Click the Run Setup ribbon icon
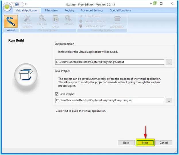Screen dimensions: 179x155 point(55,22)
